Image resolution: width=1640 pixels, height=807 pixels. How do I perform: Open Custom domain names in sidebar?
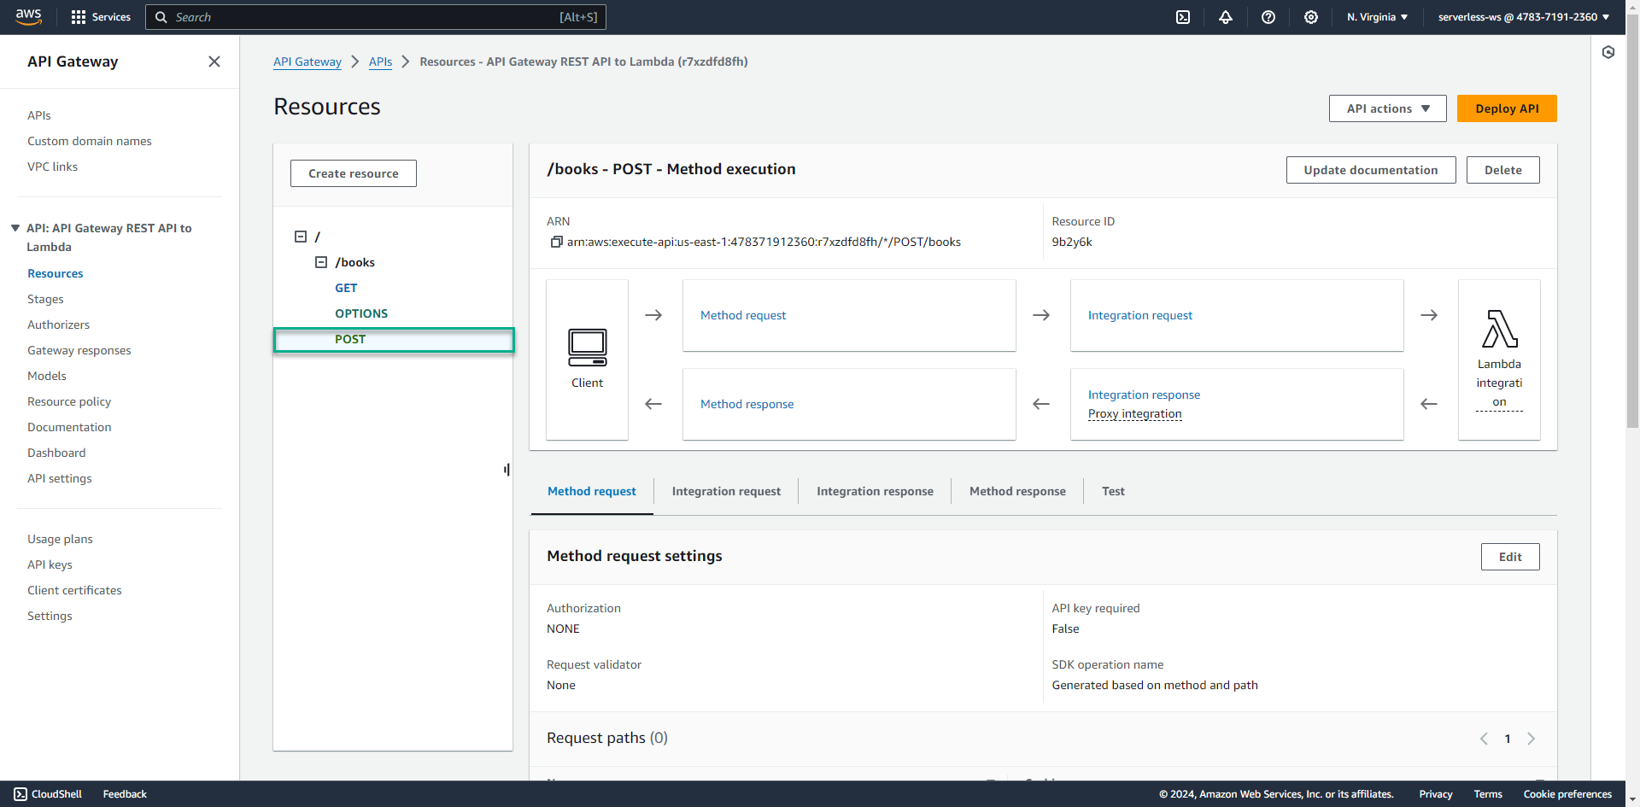90,141
